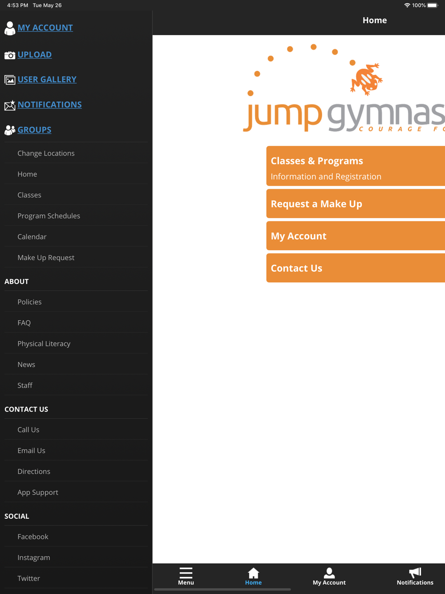The width and height of the screenshot is (445, 594).
Task: Select Email Us under Contact Us
Action: pos(76,451)
